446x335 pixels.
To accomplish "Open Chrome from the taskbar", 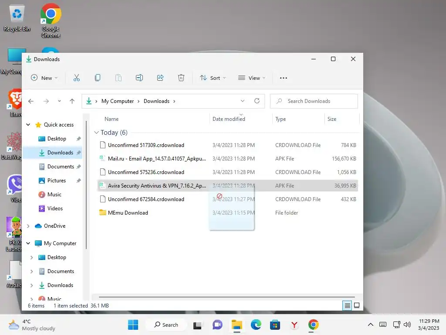I will [313, 325].
